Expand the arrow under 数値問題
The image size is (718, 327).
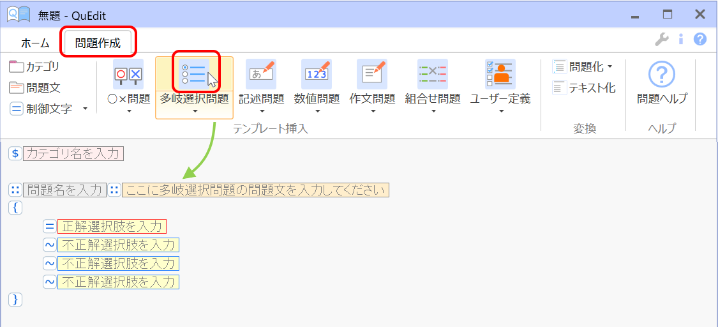coord(317,112)
